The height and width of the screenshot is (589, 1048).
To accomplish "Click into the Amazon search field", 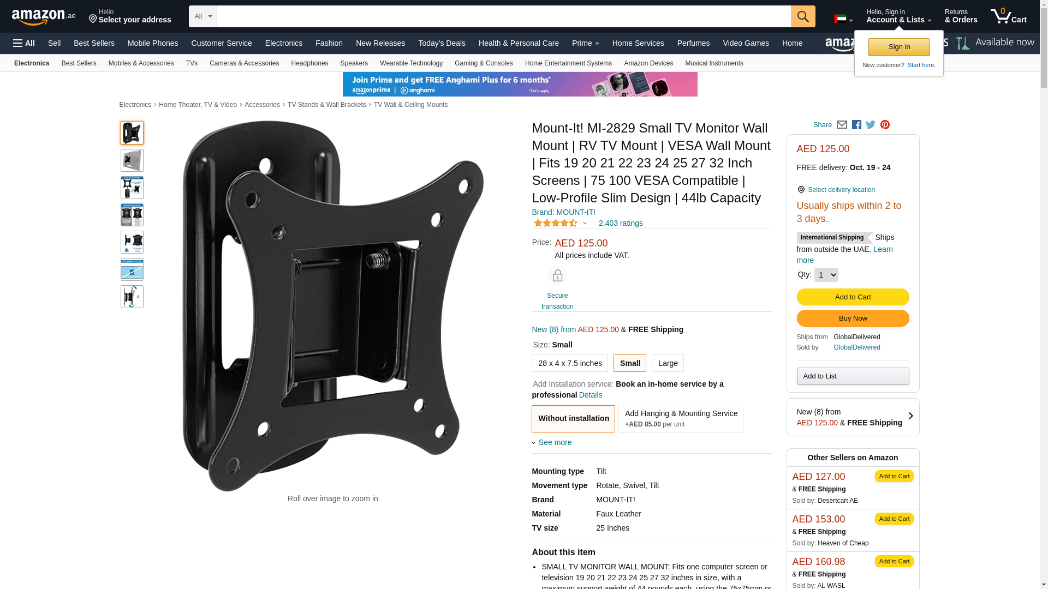I will pyautogui.click(x=503, y=16).
